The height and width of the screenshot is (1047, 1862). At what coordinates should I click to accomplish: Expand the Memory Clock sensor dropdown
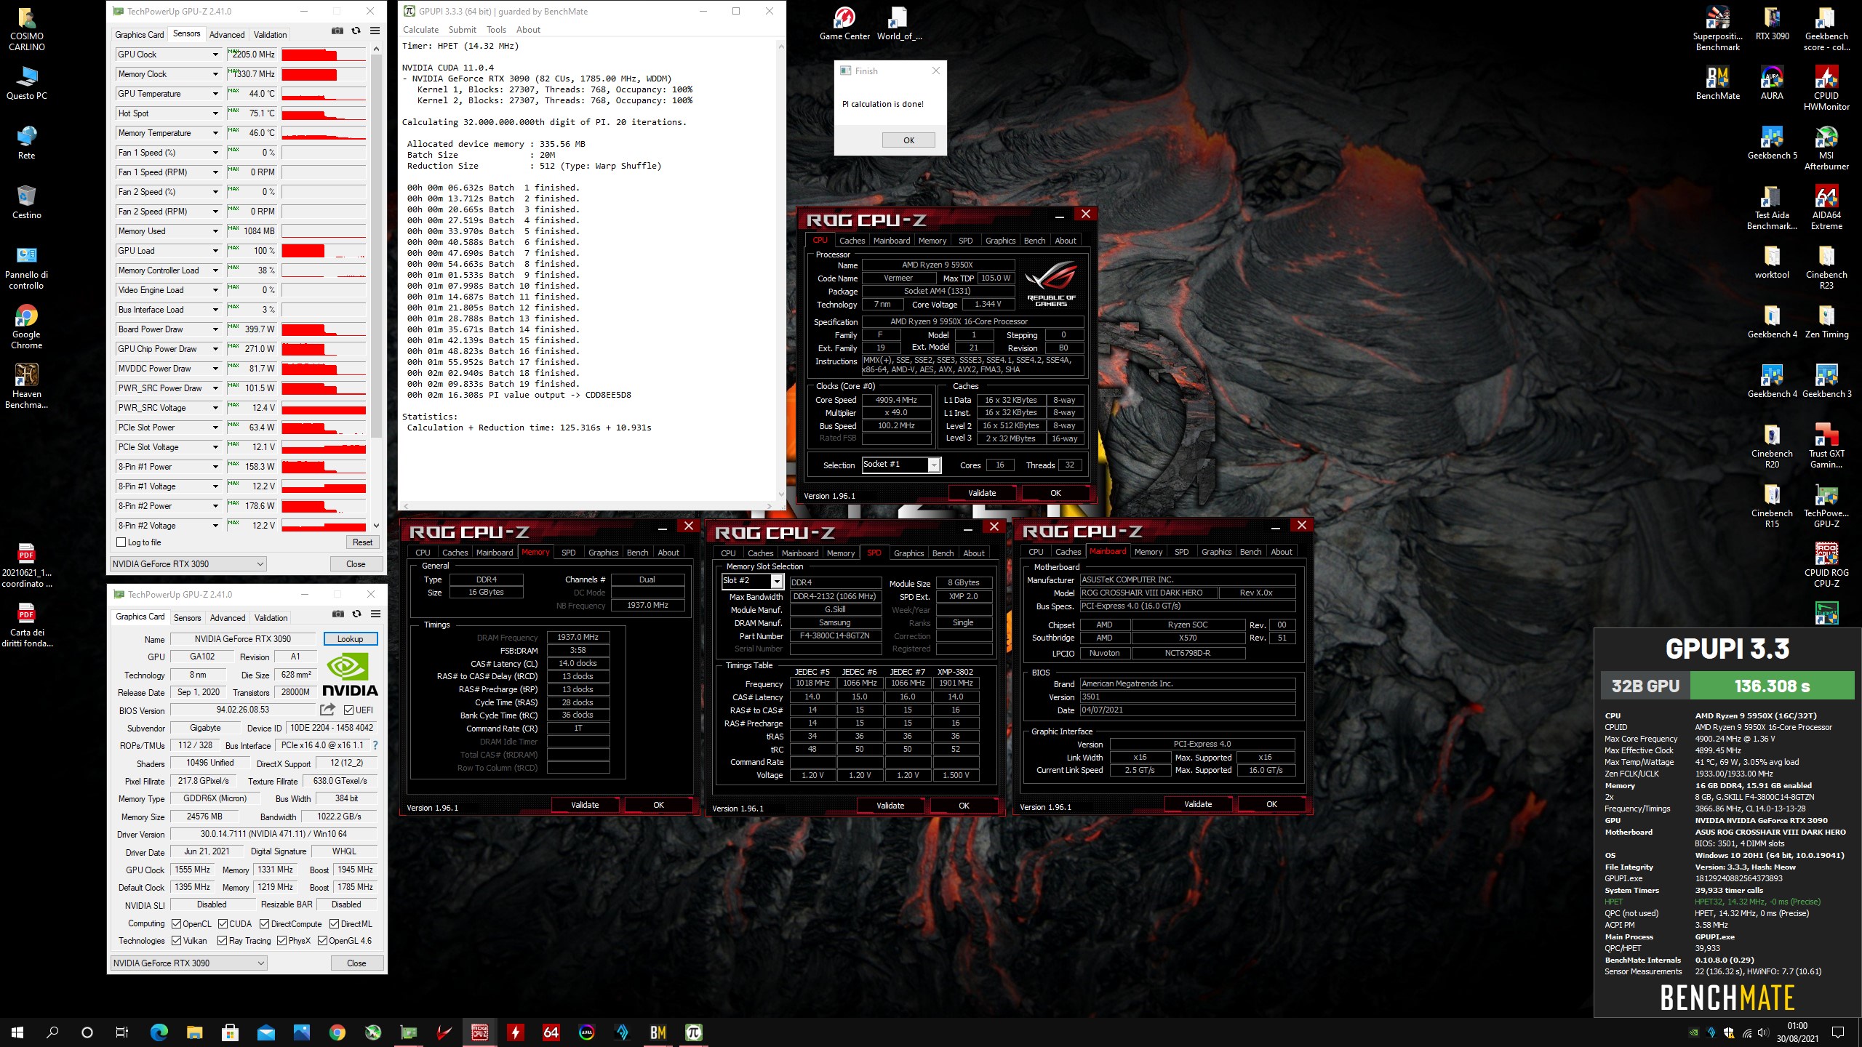[215, 74]
